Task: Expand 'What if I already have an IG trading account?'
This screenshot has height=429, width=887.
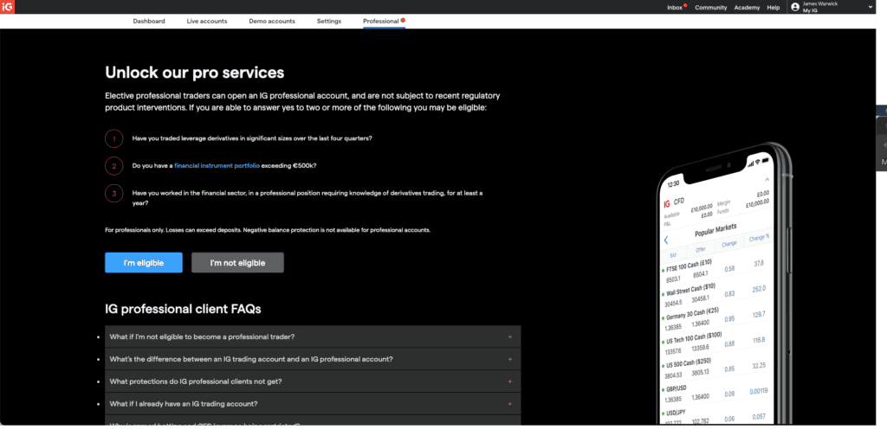Action: [312, 404]
